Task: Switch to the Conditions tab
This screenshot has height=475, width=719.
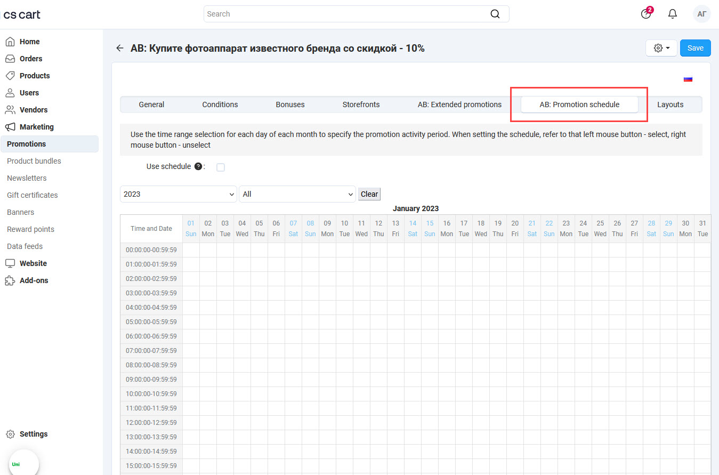Action: (220, 104)
